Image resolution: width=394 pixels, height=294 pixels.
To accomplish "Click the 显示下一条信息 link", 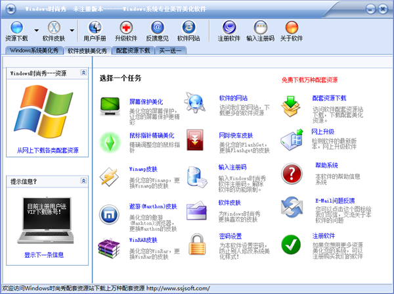I will point(44,255).
